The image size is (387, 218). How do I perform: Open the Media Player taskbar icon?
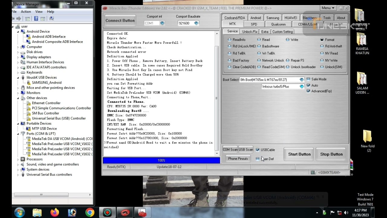pyautogui.click(x=72, y=213)
